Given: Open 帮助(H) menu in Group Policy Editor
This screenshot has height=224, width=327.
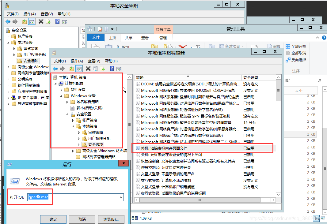Looking at the screenshot, I should point(111,61).
